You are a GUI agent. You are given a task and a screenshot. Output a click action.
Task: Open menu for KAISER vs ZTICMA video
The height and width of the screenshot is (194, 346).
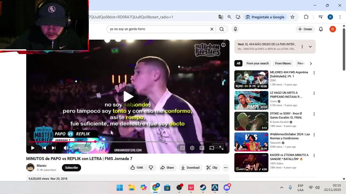coord(314,155)
